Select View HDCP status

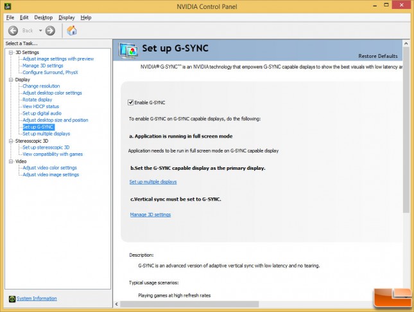40,106
